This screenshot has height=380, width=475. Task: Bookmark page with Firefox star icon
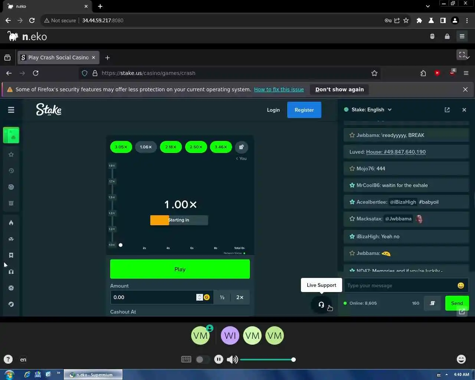pos(374,73)
